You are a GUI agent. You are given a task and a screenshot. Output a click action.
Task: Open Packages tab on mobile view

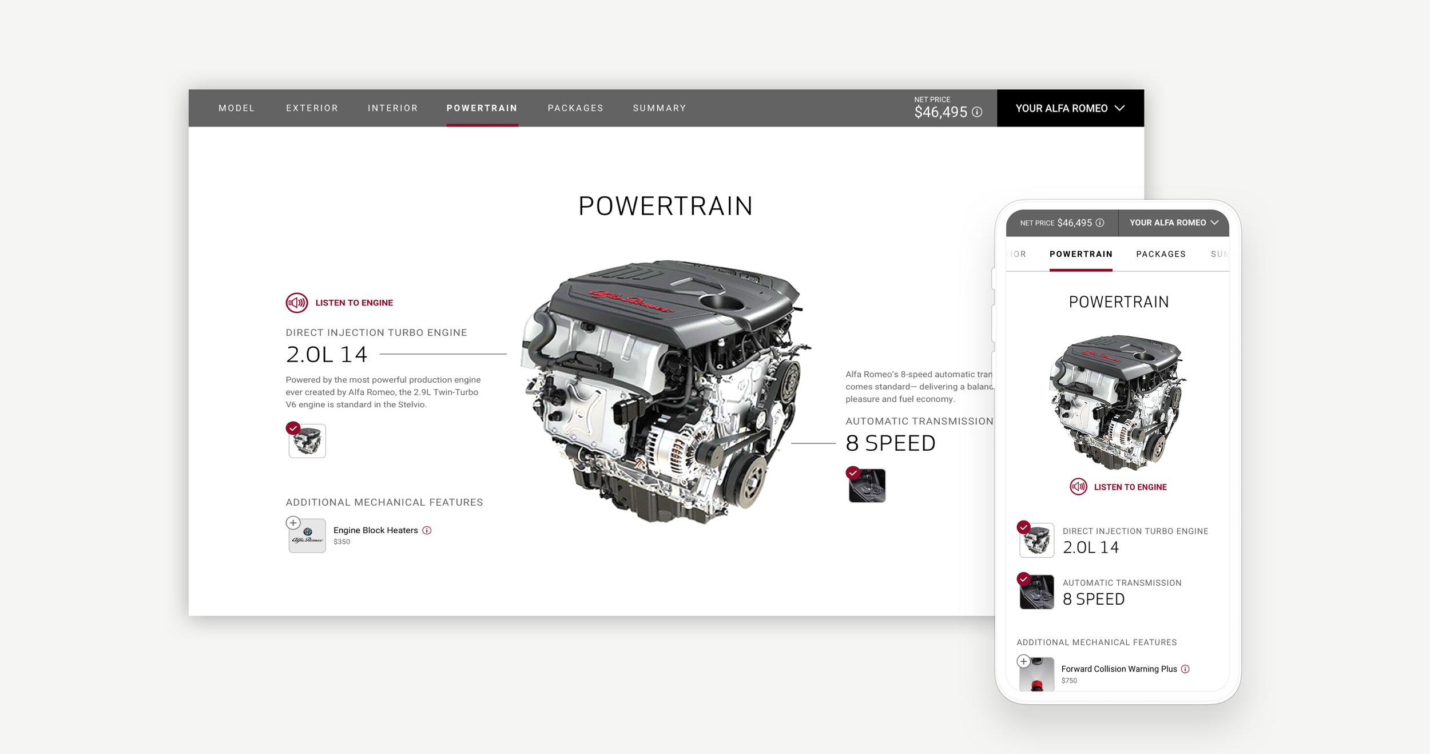point(1161,254)
